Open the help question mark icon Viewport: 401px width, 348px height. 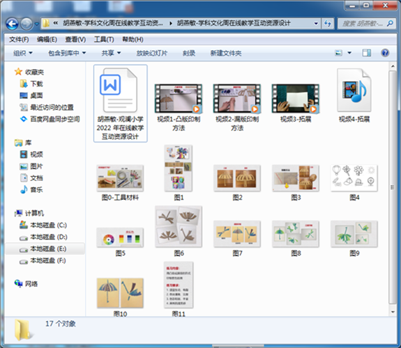[385, 53]
